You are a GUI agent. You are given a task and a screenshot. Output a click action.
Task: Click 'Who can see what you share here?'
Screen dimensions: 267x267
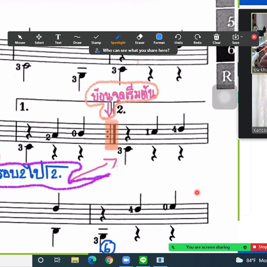click(x=133, y=50)
